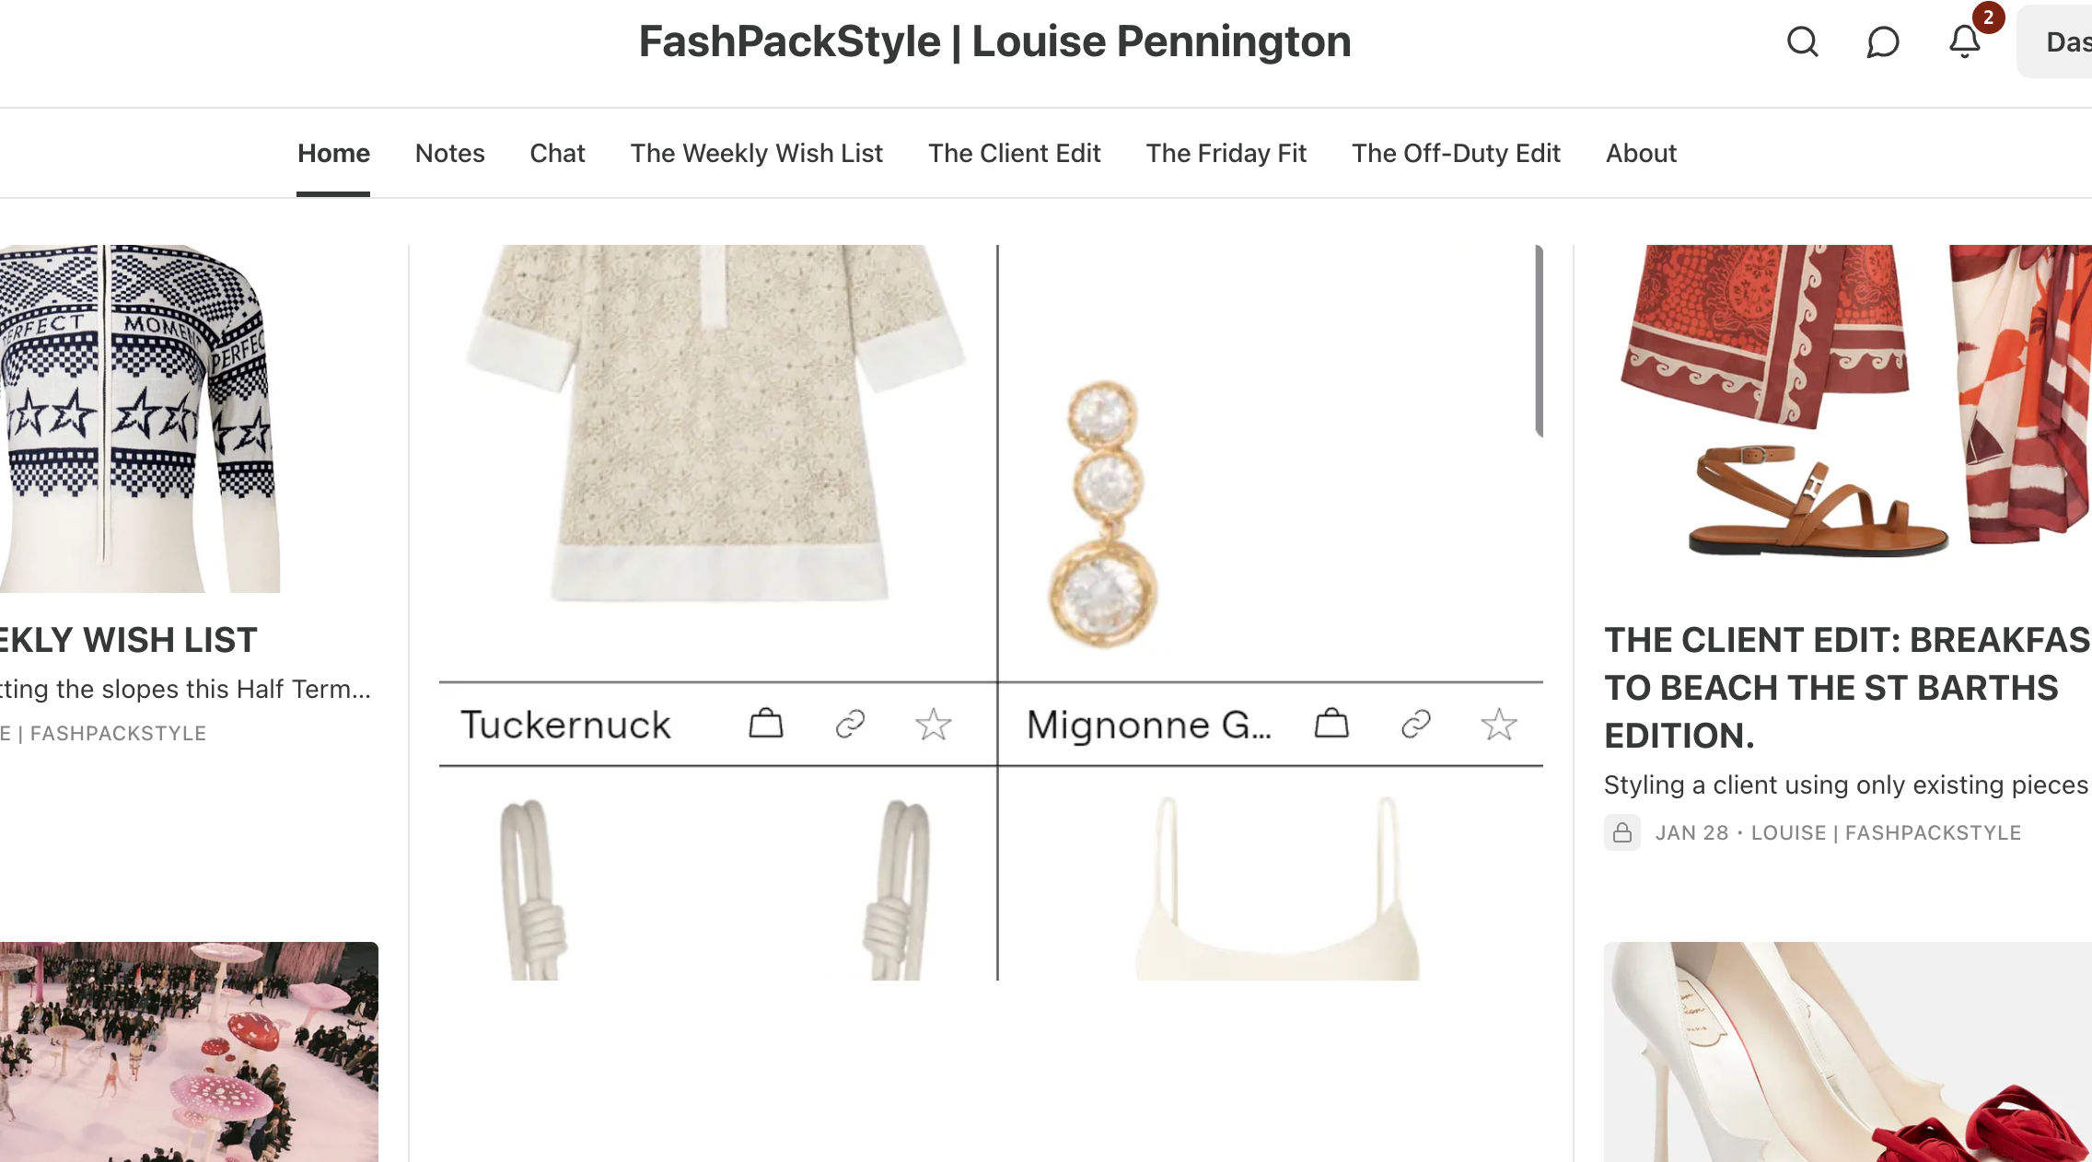Open the About tab
The image size is (2092, 1162).
1641,153
